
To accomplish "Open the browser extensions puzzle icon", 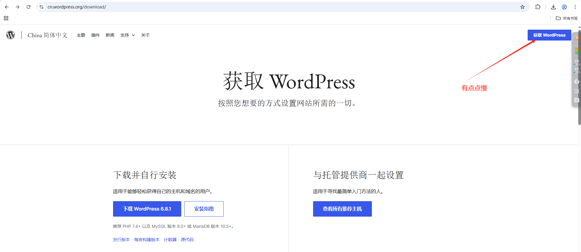I will (538, 7).
